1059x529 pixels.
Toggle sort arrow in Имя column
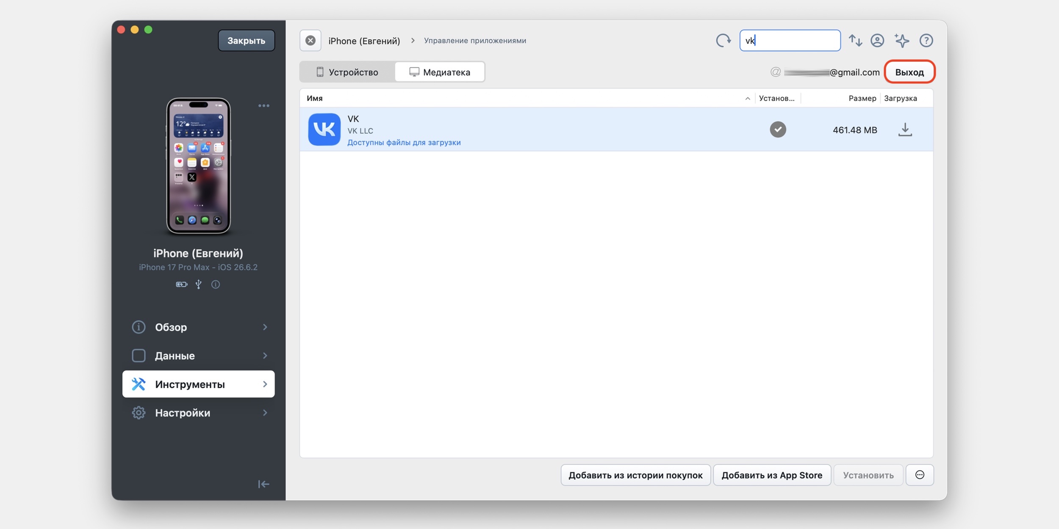pyautogui.click(x=748, y=99)
